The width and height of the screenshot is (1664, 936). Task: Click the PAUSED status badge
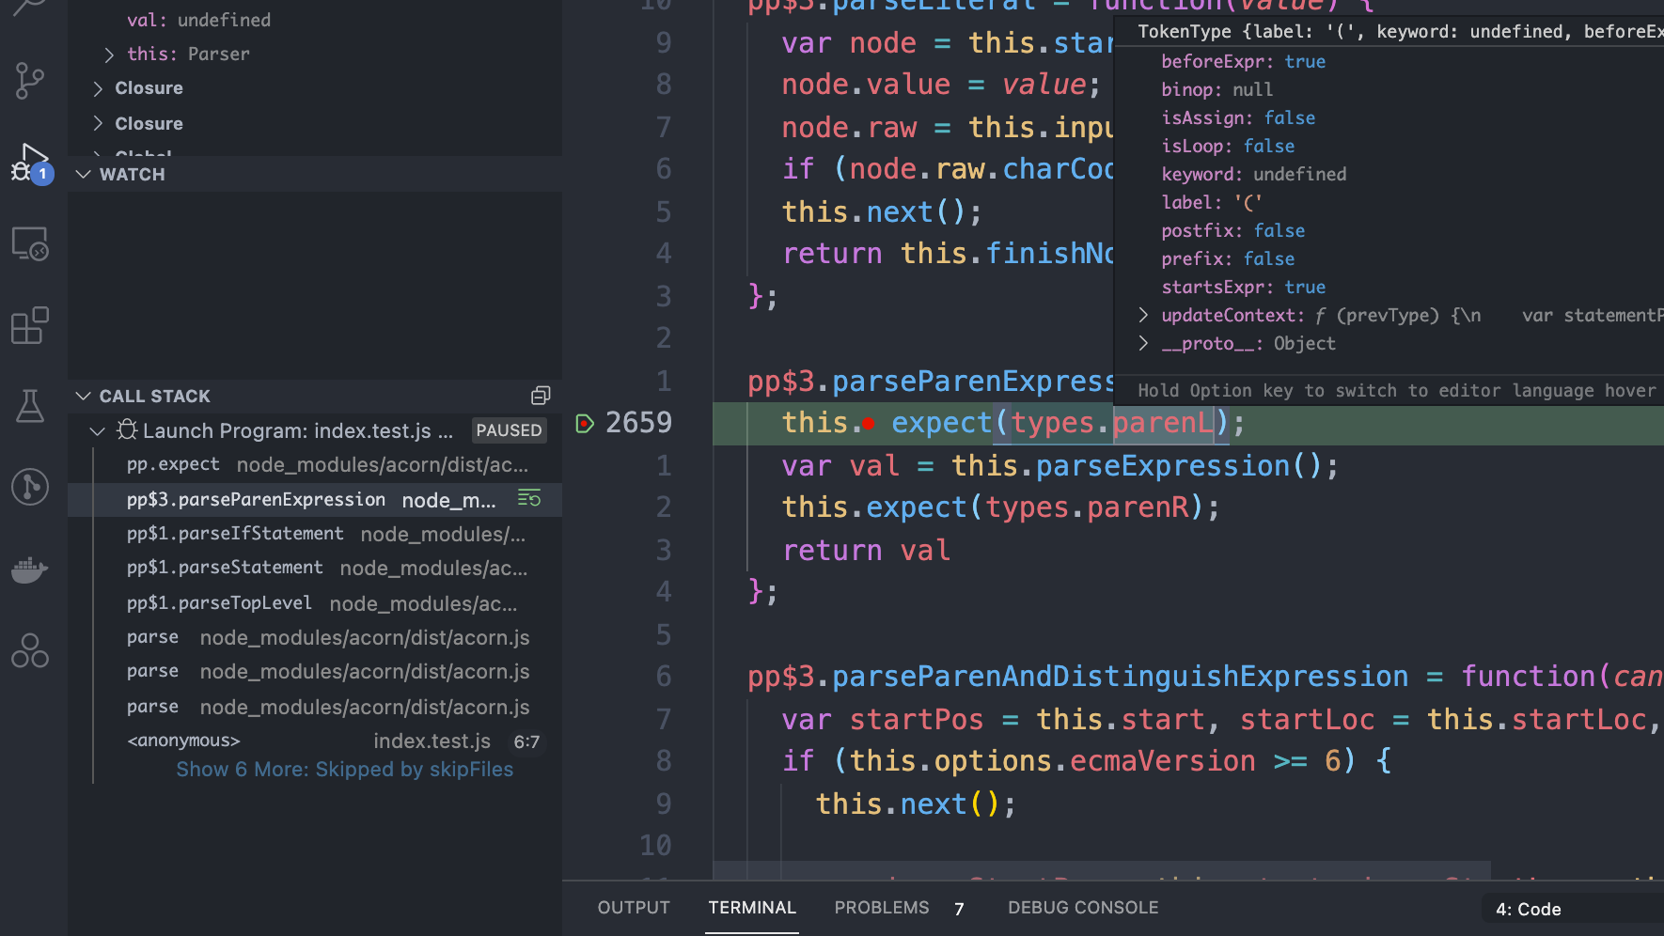pos(509,430)
